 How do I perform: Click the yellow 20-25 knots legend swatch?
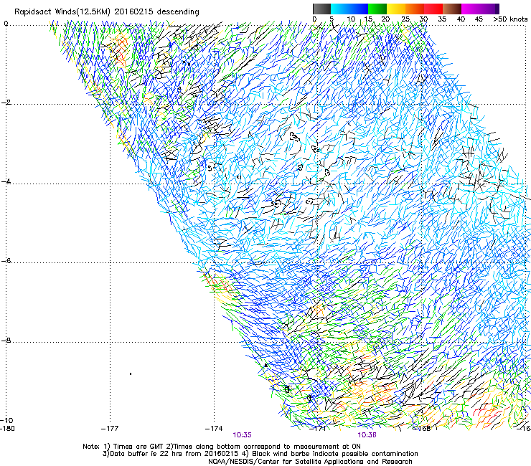[396, 9]
